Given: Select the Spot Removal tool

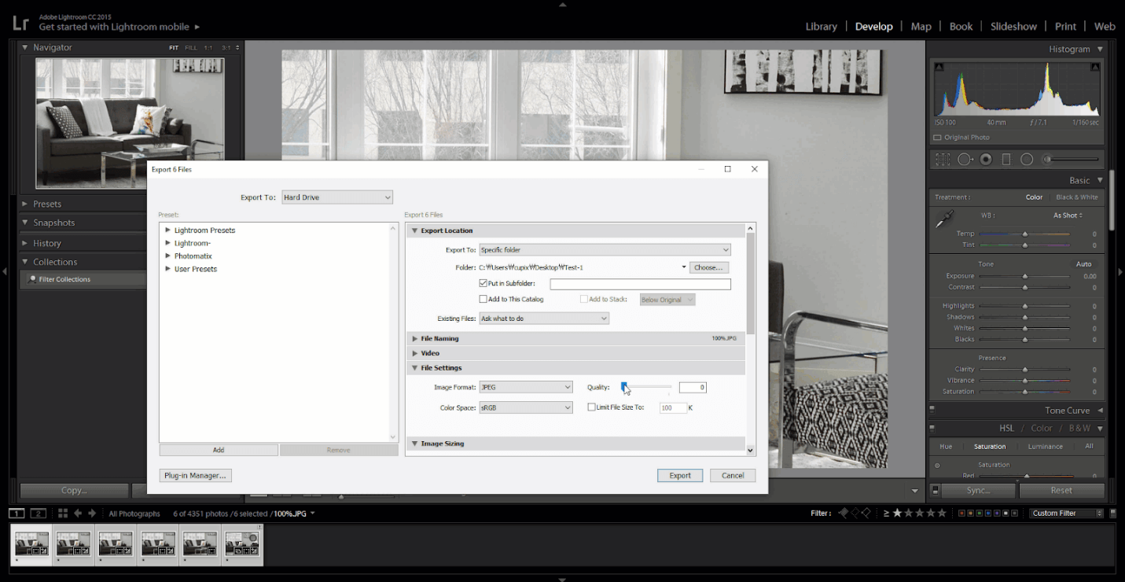Looking at the screenshot, I should point(965,160).
